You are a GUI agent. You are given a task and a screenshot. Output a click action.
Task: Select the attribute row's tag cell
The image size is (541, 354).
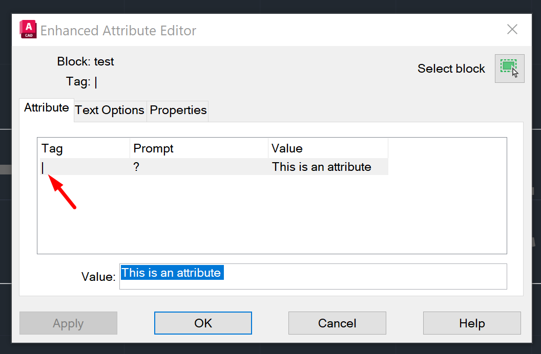[x=85, y=167]
